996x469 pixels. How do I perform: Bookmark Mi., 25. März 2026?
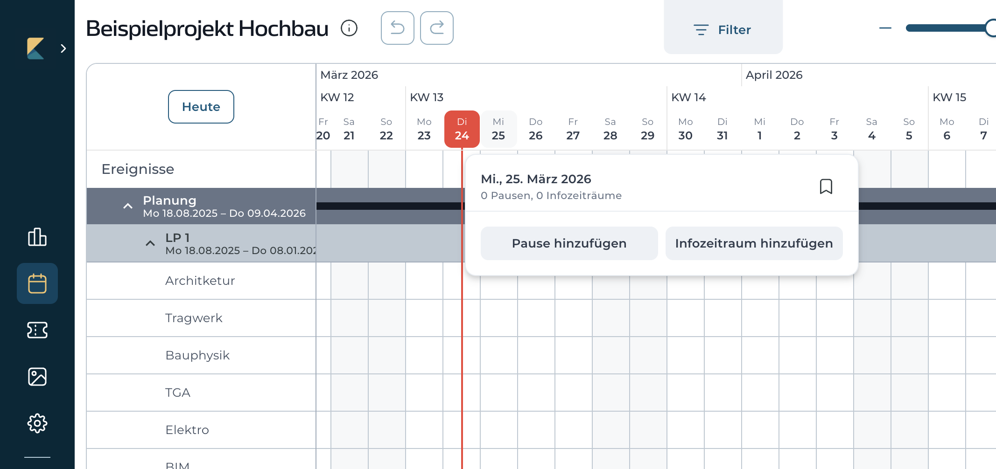(x=826, y=186)
